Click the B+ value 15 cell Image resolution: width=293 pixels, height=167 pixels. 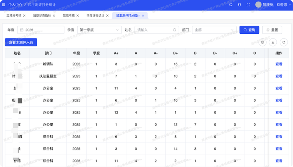tap(175, 64)
